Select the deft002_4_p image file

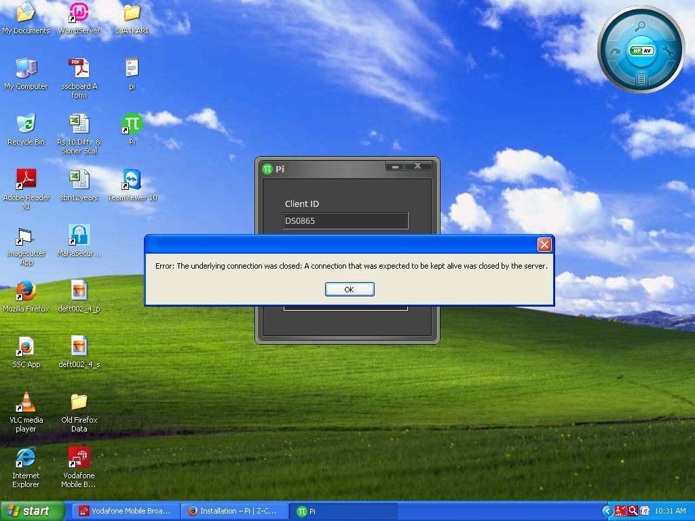[79, 296]
